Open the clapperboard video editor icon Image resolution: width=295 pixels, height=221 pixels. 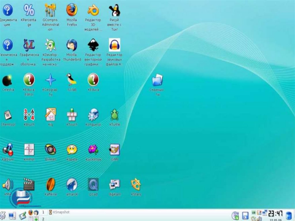click(x=29, y=184)
